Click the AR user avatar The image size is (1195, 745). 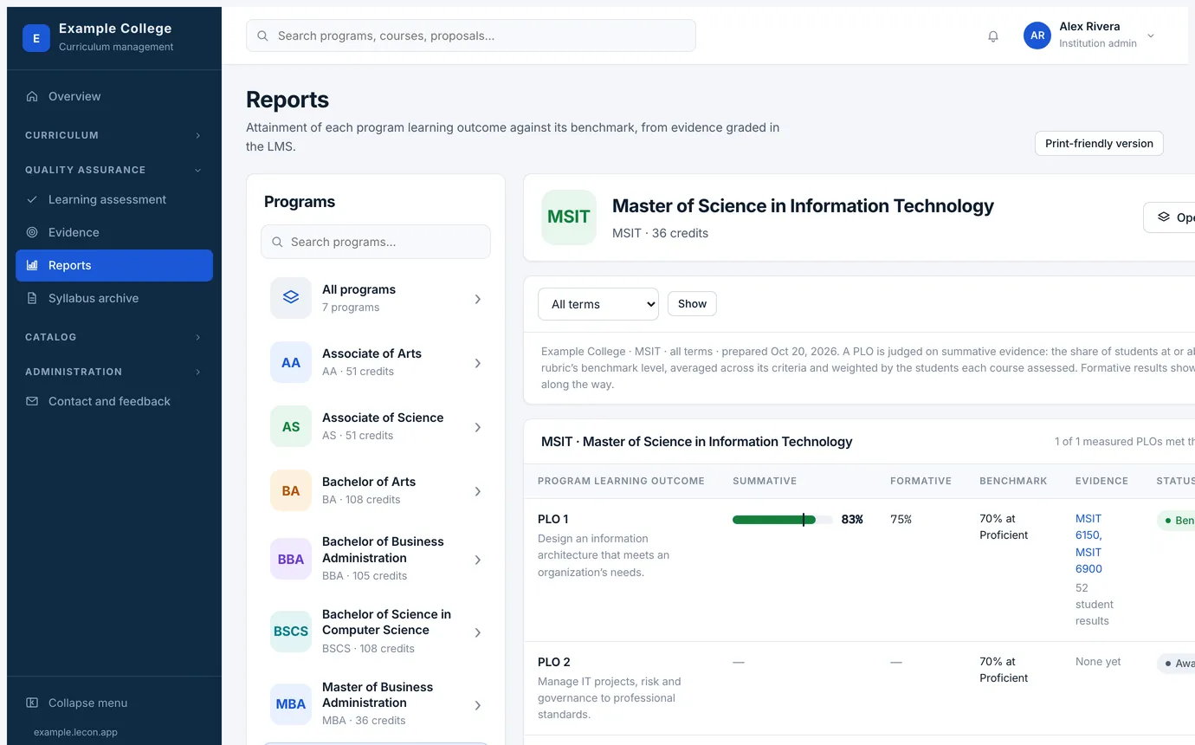[1037, 36]
